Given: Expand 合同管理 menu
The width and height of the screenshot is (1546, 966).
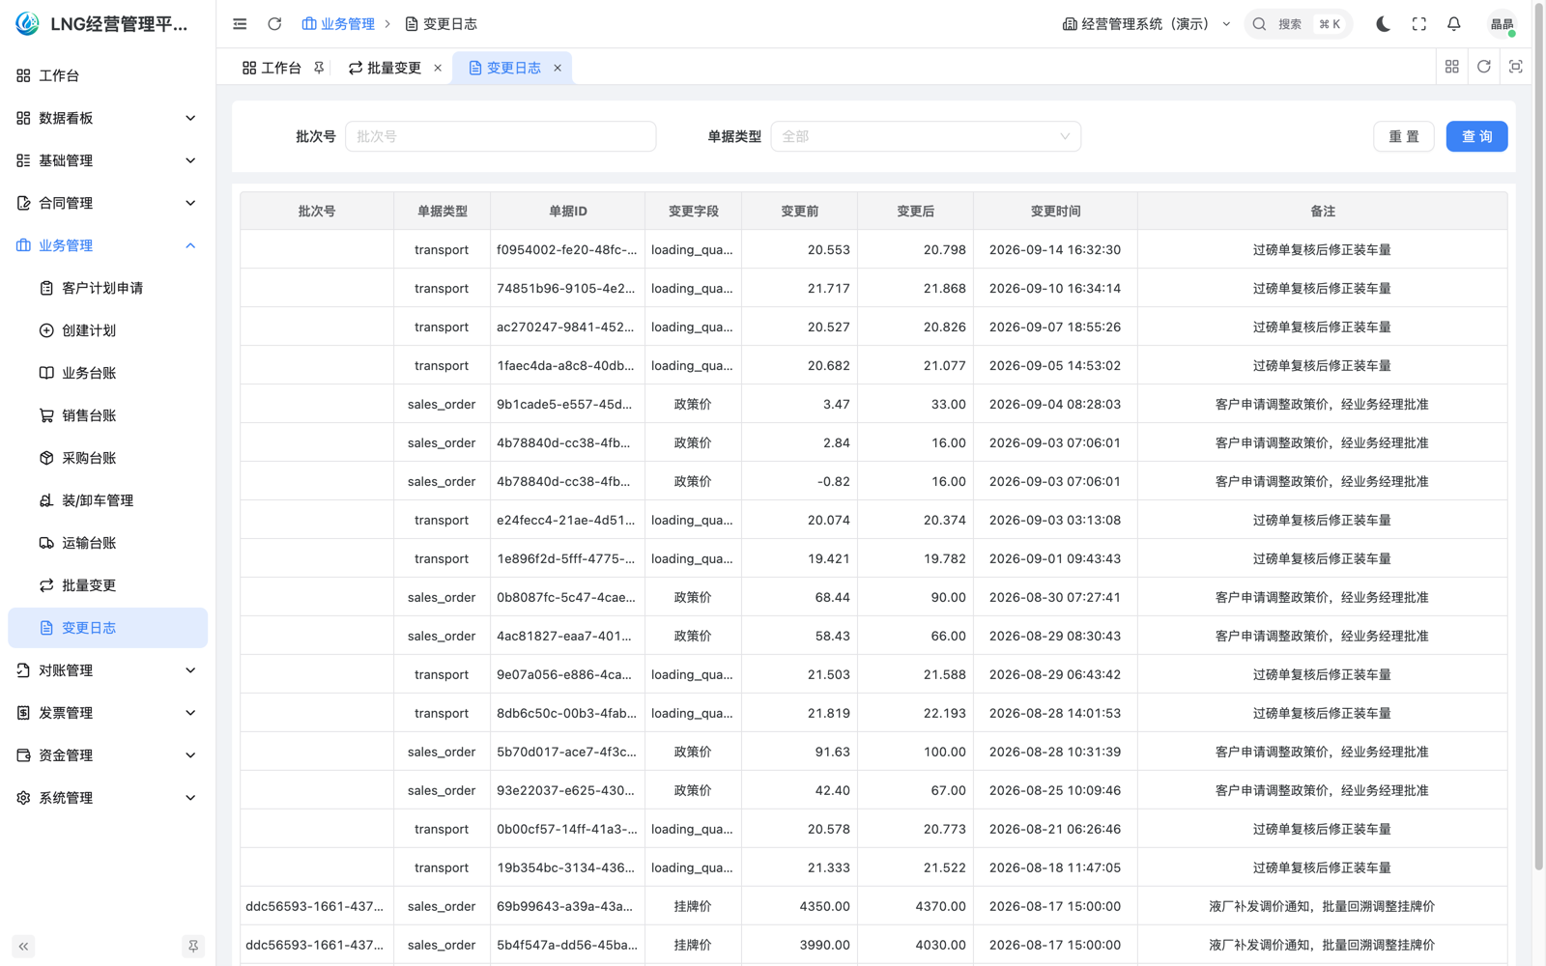Looking at the screenshot, I should [107, 203].
